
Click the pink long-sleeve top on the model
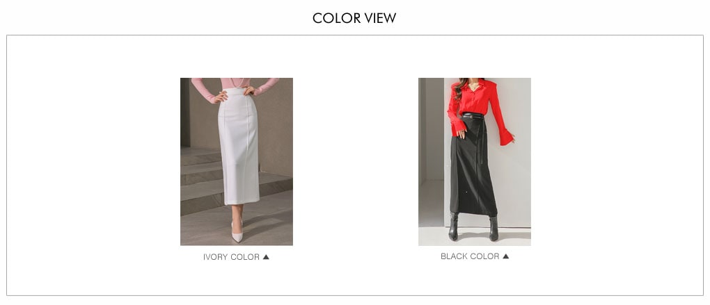click(x=235, y=85)
